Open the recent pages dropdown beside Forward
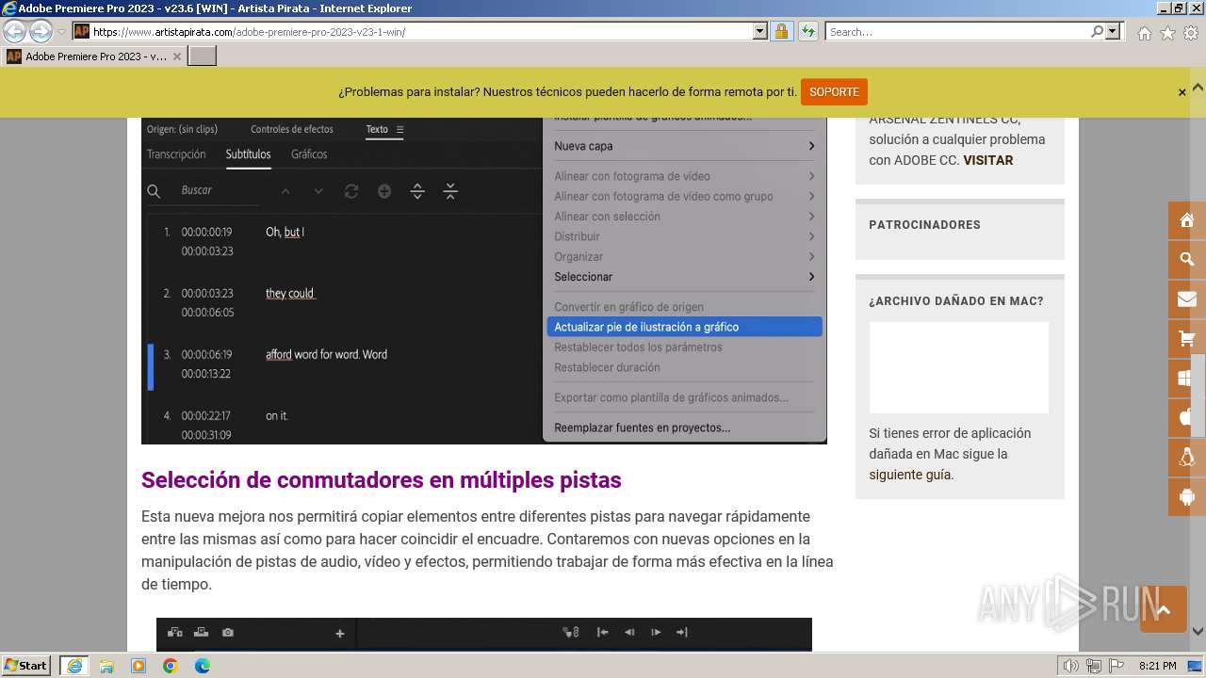The height and width of the screenshot is (678, 1206). (x=62, y=31)
